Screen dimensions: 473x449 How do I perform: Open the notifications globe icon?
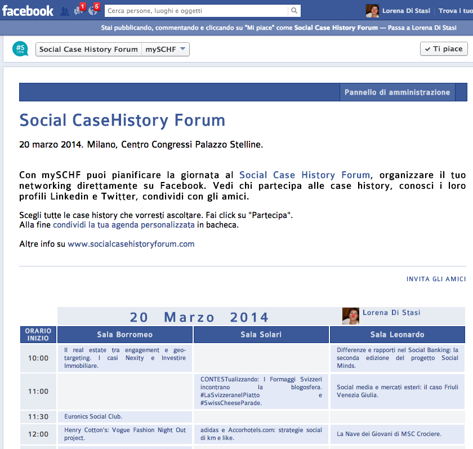click(x=93, y=11)
